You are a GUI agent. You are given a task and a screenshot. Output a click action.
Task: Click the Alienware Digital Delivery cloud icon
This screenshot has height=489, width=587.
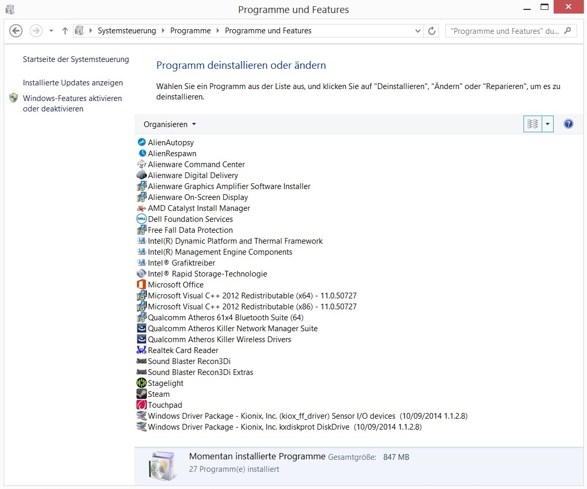pyautogui.click(x=142, y=175)
